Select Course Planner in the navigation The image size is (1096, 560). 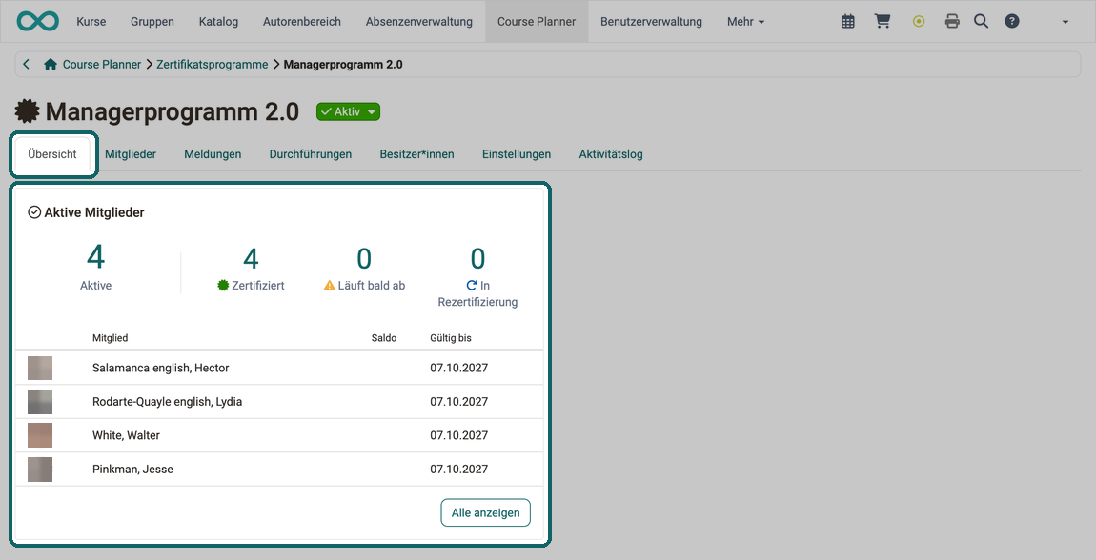[x=537, y=22]
